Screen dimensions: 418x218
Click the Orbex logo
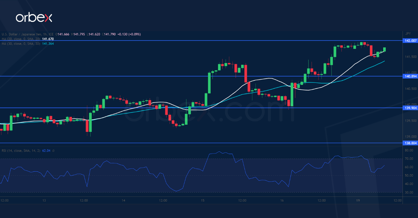33,18
